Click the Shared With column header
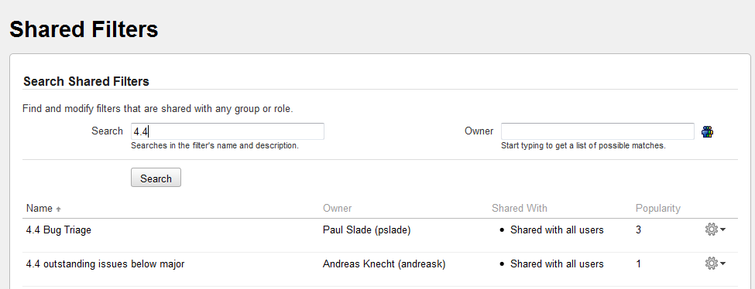Image resolution: width=755 pixels, height=289 pixels. (519, 208)
